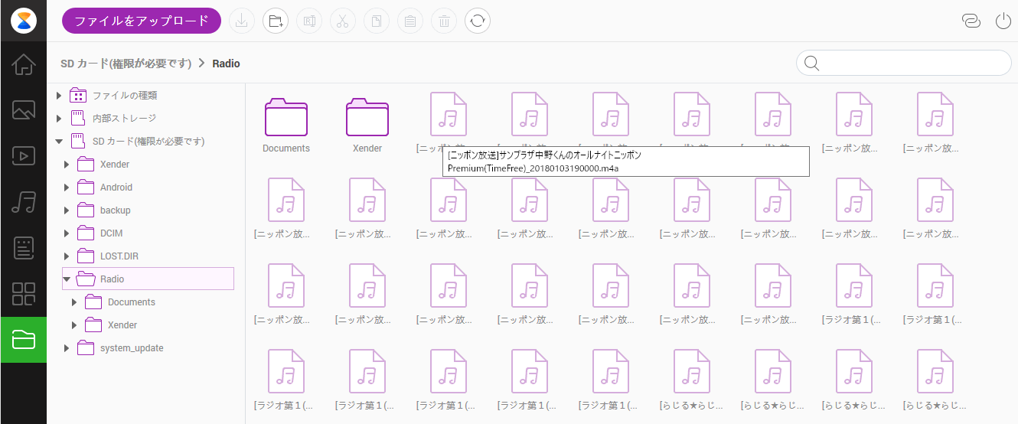Select Xender subfolder under Radio in tree
Image resolution: width=1018 pixels, height=424 pixels.
click(x=111, y=325)
